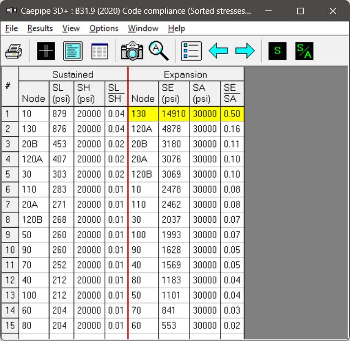Click SE value 553
350x341 pixels.
click(x=174, y=326)
